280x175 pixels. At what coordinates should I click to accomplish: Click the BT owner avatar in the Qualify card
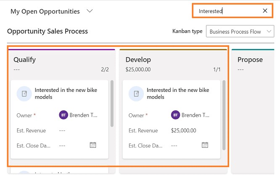(x=63, y=115)
